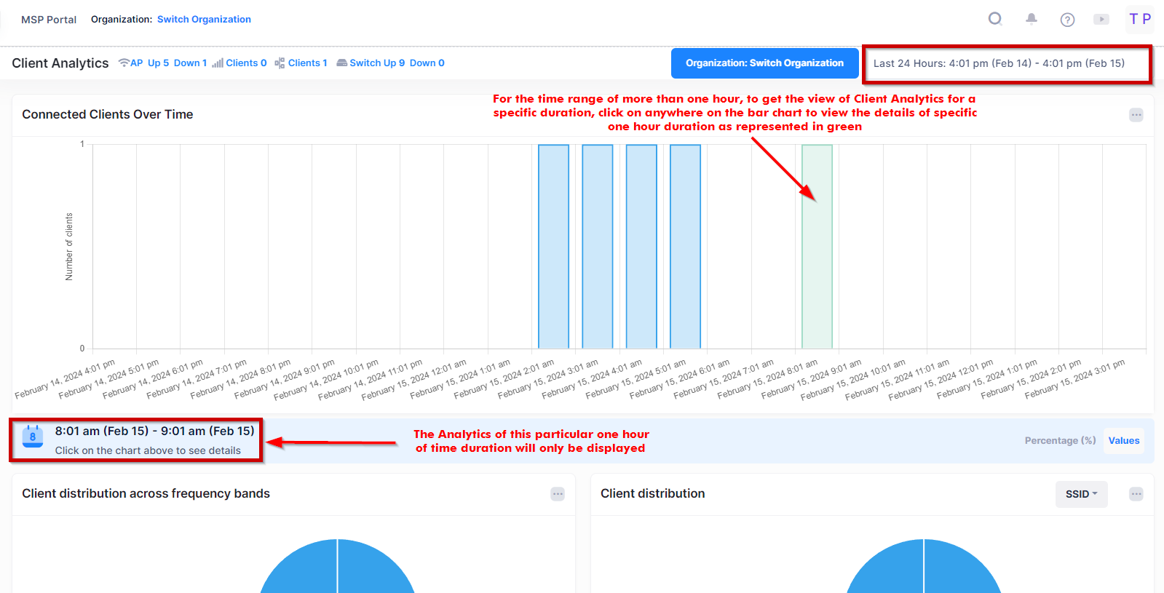1164x593 pixels.
Task: Expand the SSID dropdown
Action: coord(1081,494)
